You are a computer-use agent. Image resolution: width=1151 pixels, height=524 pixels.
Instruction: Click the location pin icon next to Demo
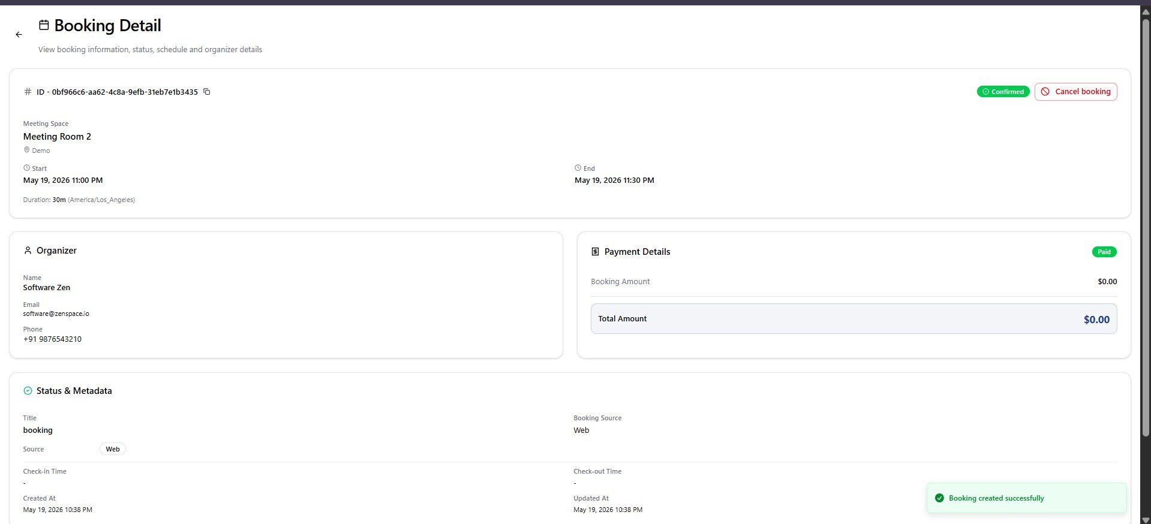[x=26, y=150]
